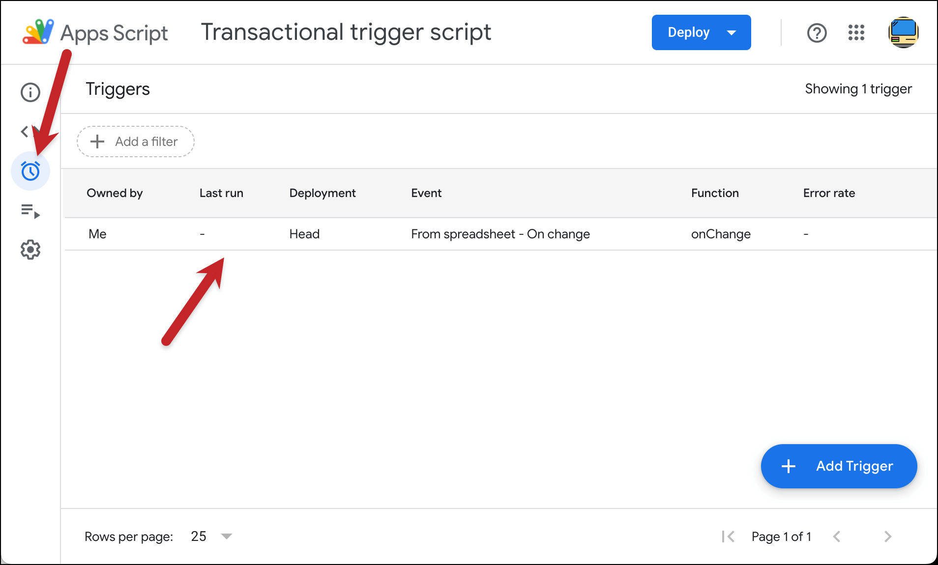Open the Editor code icon in sidebar
The height and width of the screenshot is (565, 938).
(x=30, y=132)
